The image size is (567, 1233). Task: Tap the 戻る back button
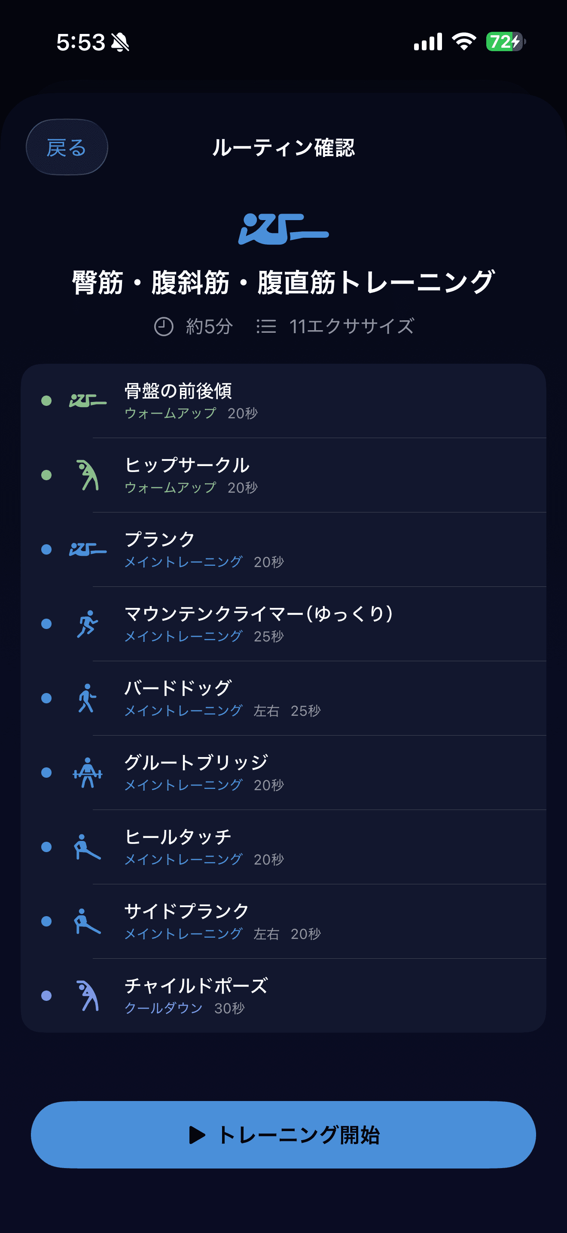67,147
